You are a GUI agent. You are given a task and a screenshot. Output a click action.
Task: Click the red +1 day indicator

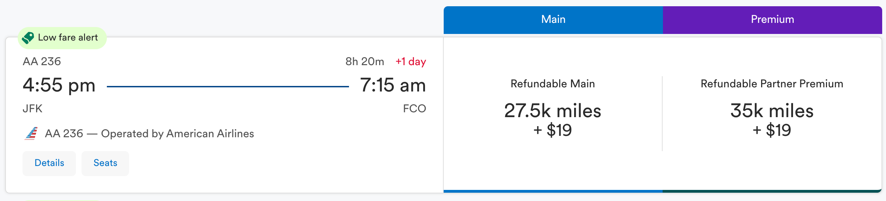click(411, 62)
